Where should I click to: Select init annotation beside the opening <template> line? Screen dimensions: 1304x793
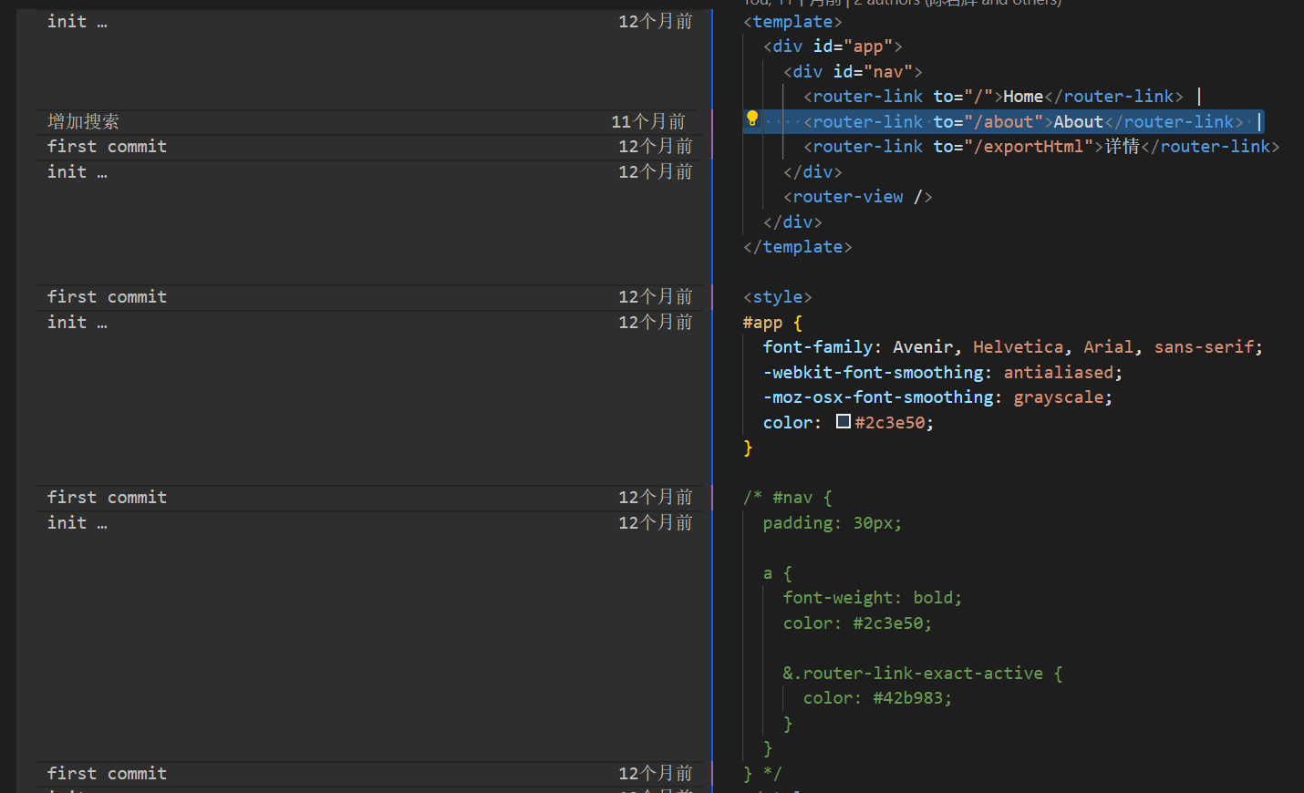78,22
